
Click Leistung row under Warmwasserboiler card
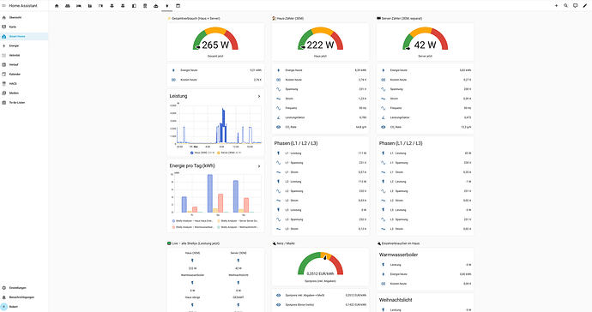click(x=425, y=265)
